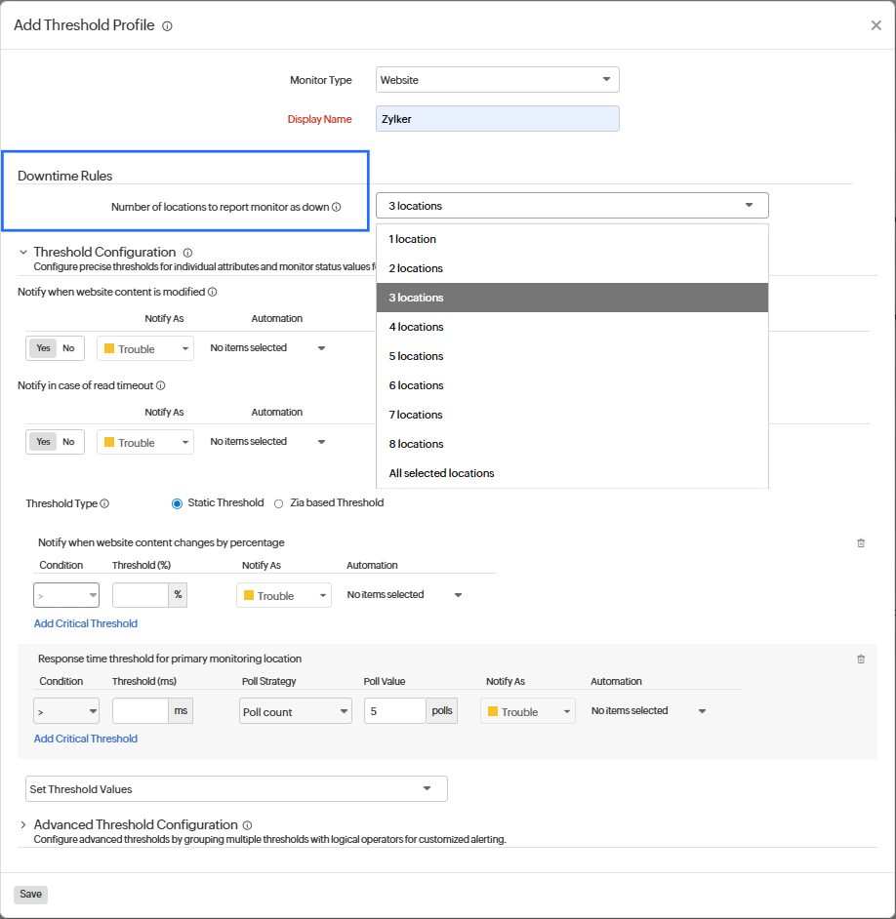
Task: Click info icon beside Add Threshold Profile title
Action: 167,26
